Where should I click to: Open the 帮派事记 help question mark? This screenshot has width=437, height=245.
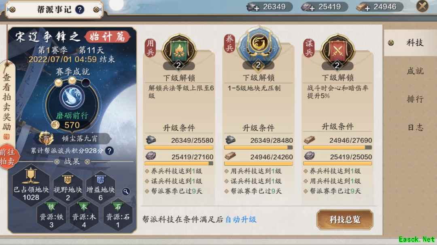[x=80, y=10]
